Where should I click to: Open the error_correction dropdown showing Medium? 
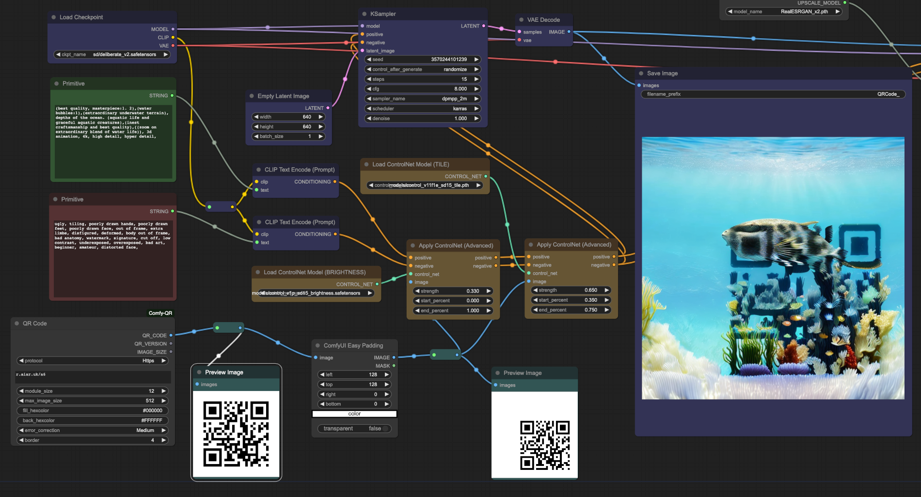coord(92,431)
